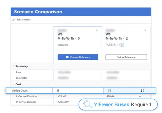
Task: Select the Rule row in Summary
Action: coord(18,72)
